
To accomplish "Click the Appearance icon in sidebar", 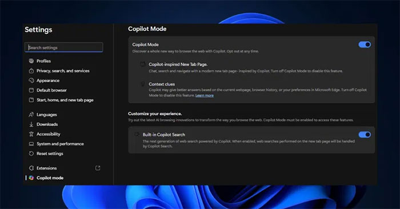I will click(x=31, y=81).
